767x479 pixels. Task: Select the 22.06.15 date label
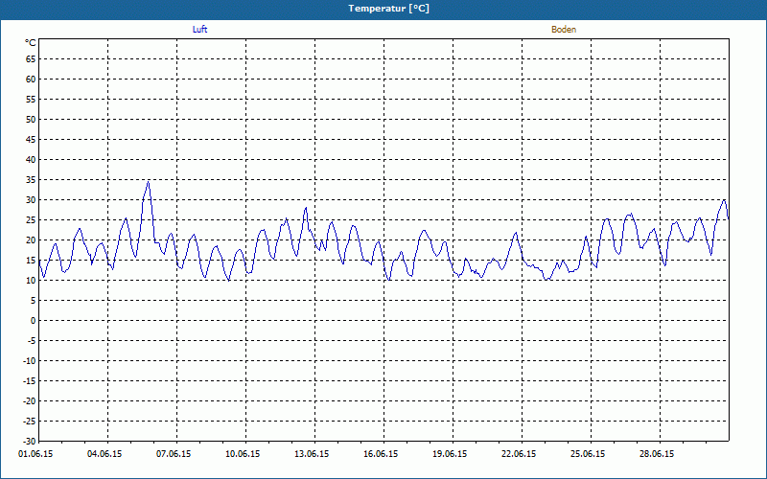[x=519, y=454]
